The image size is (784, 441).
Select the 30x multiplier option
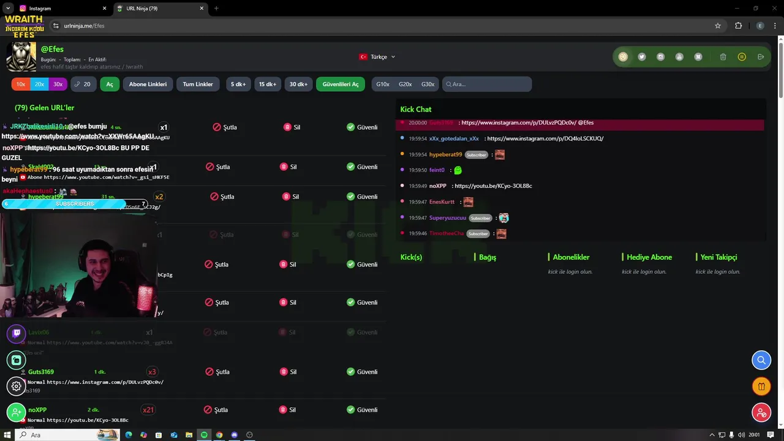[x=58, y=84]
